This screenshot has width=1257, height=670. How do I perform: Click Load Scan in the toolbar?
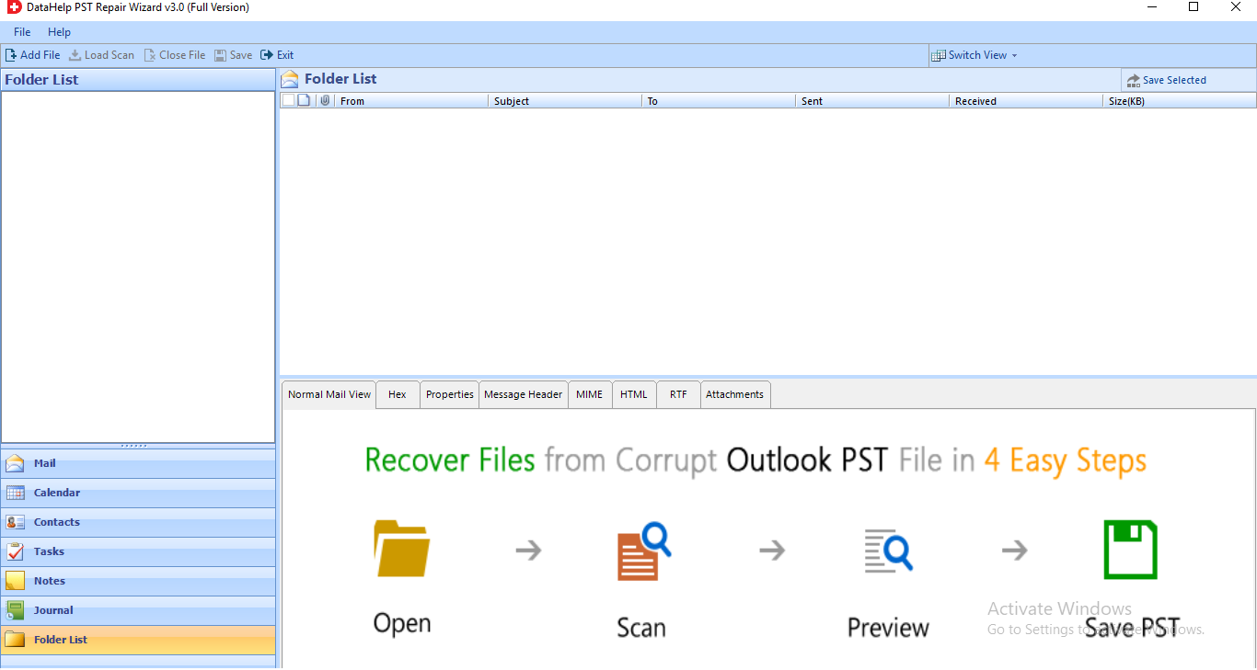point(101,55)
